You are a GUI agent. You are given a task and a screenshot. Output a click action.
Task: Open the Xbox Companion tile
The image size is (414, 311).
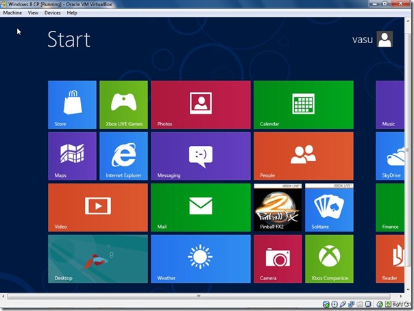[x=329, y=259]
